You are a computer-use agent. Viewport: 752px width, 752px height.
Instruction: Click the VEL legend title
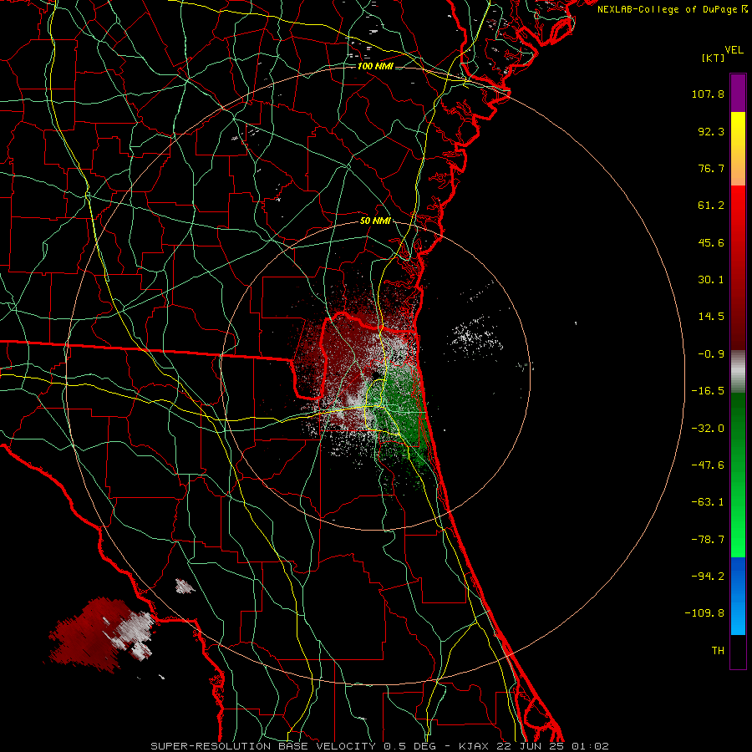(x=734, y=50)
